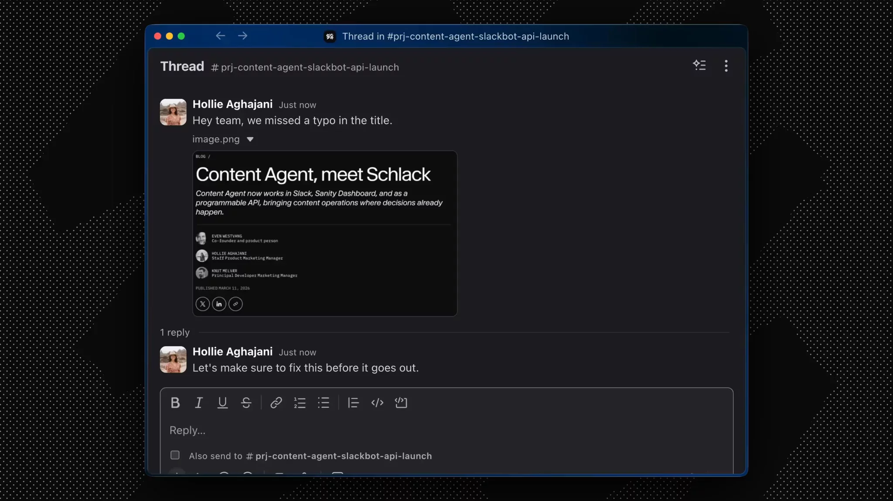This screenshot has width=893, height=501.
Task: Navigate back in history
Action: coord(220,36)
